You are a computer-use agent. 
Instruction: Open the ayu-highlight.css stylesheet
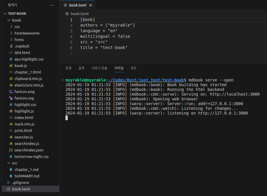[29, 59]
